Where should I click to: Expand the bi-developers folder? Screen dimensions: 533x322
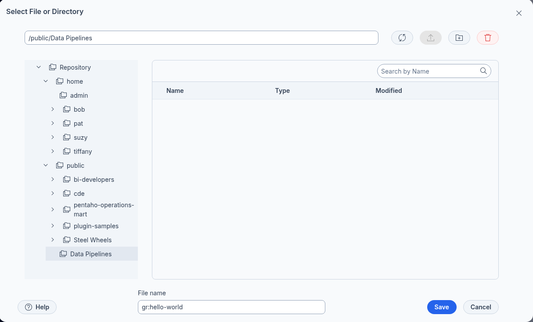pyautogui.click(x=53, y=180)
